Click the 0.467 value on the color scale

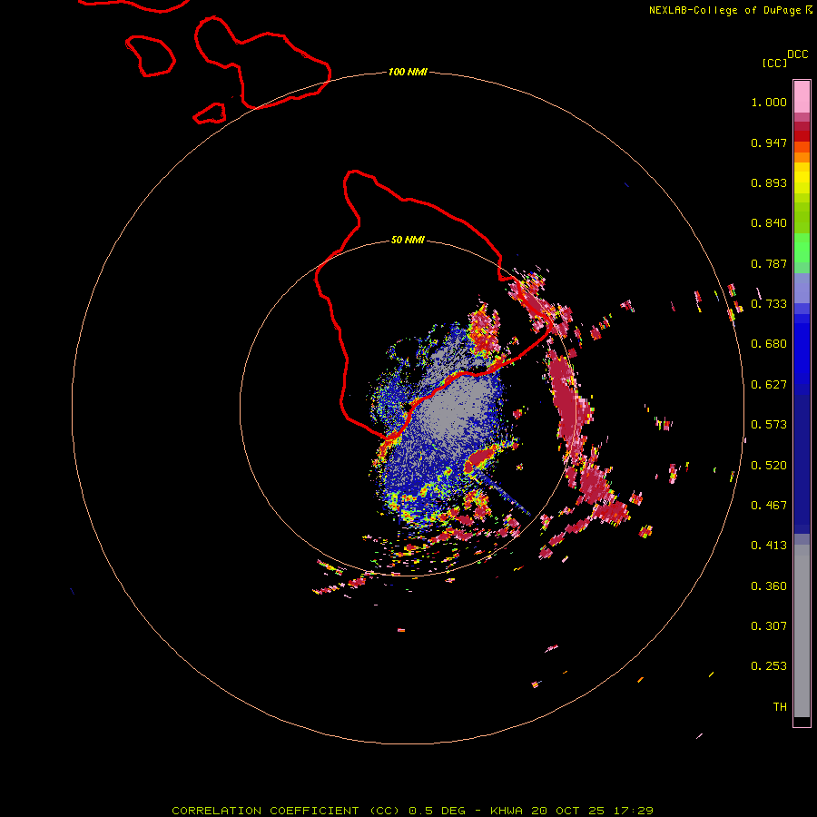(x=769, y=506)
